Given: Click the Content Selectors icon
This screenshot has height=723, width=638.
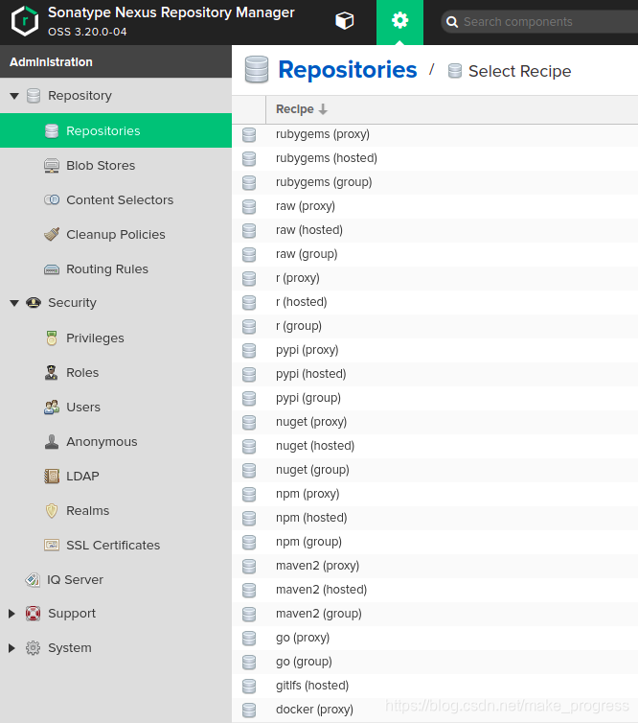Looking at the screenshot, I should point(52,199).
